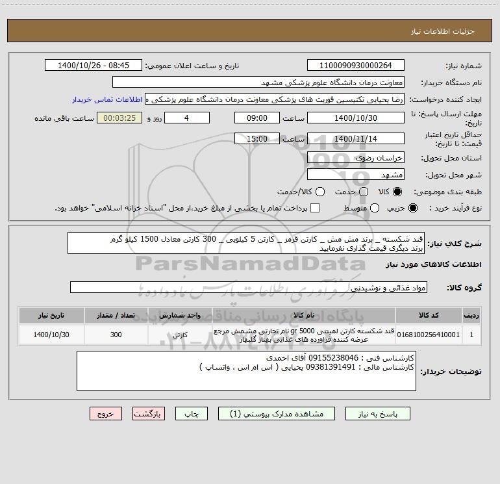Viewport: 500px width, 484px height.
Task: Click the خروج exit button
Action: (106, 414)
